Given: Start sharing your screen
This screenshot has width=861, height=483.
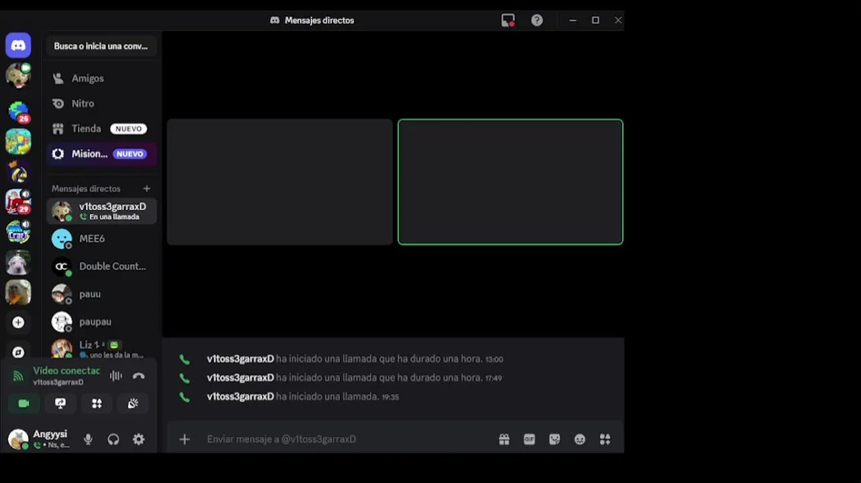Looking at the screenshot, I should tap(60, 403).
